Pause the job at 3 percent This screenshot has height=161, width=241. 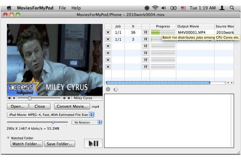[145, 39]
